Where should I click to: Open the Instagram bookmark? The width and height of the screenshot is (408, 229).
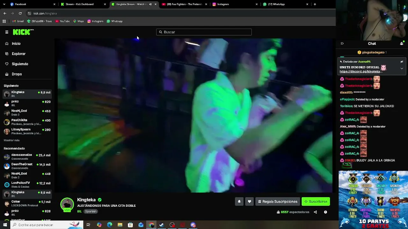pyautogui.click(x=95, y=21)
